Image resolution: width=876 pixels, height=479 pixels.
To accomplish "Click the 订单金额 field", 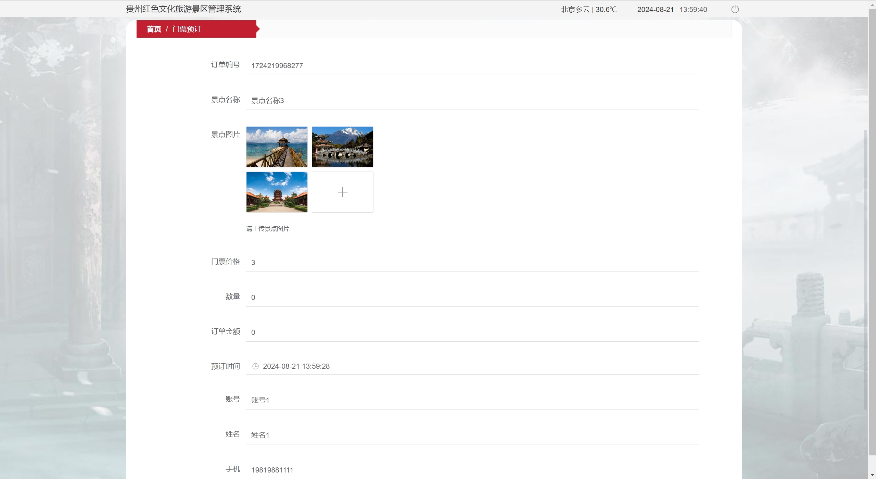I will [x=472, y=332].
